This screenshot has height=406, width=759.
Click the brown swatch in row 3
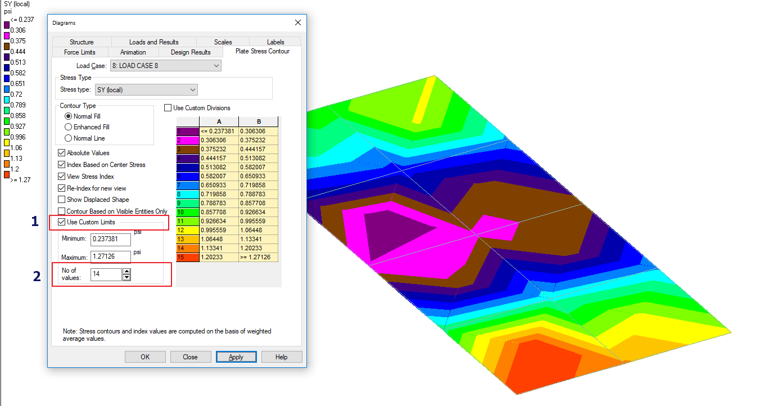point(187,150)
